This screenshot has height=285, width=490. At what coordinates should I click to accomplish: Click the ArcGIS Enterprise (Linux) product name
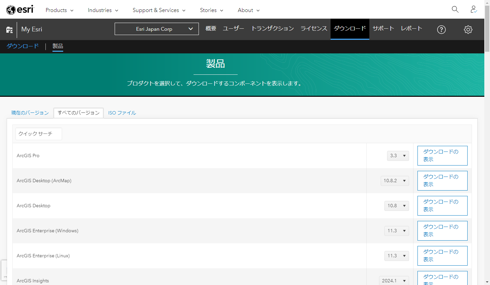[43, 256]
